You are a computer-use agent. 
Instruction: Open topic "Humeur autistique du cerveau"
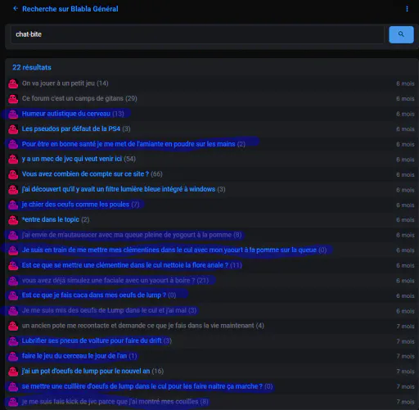pos(66,114)
